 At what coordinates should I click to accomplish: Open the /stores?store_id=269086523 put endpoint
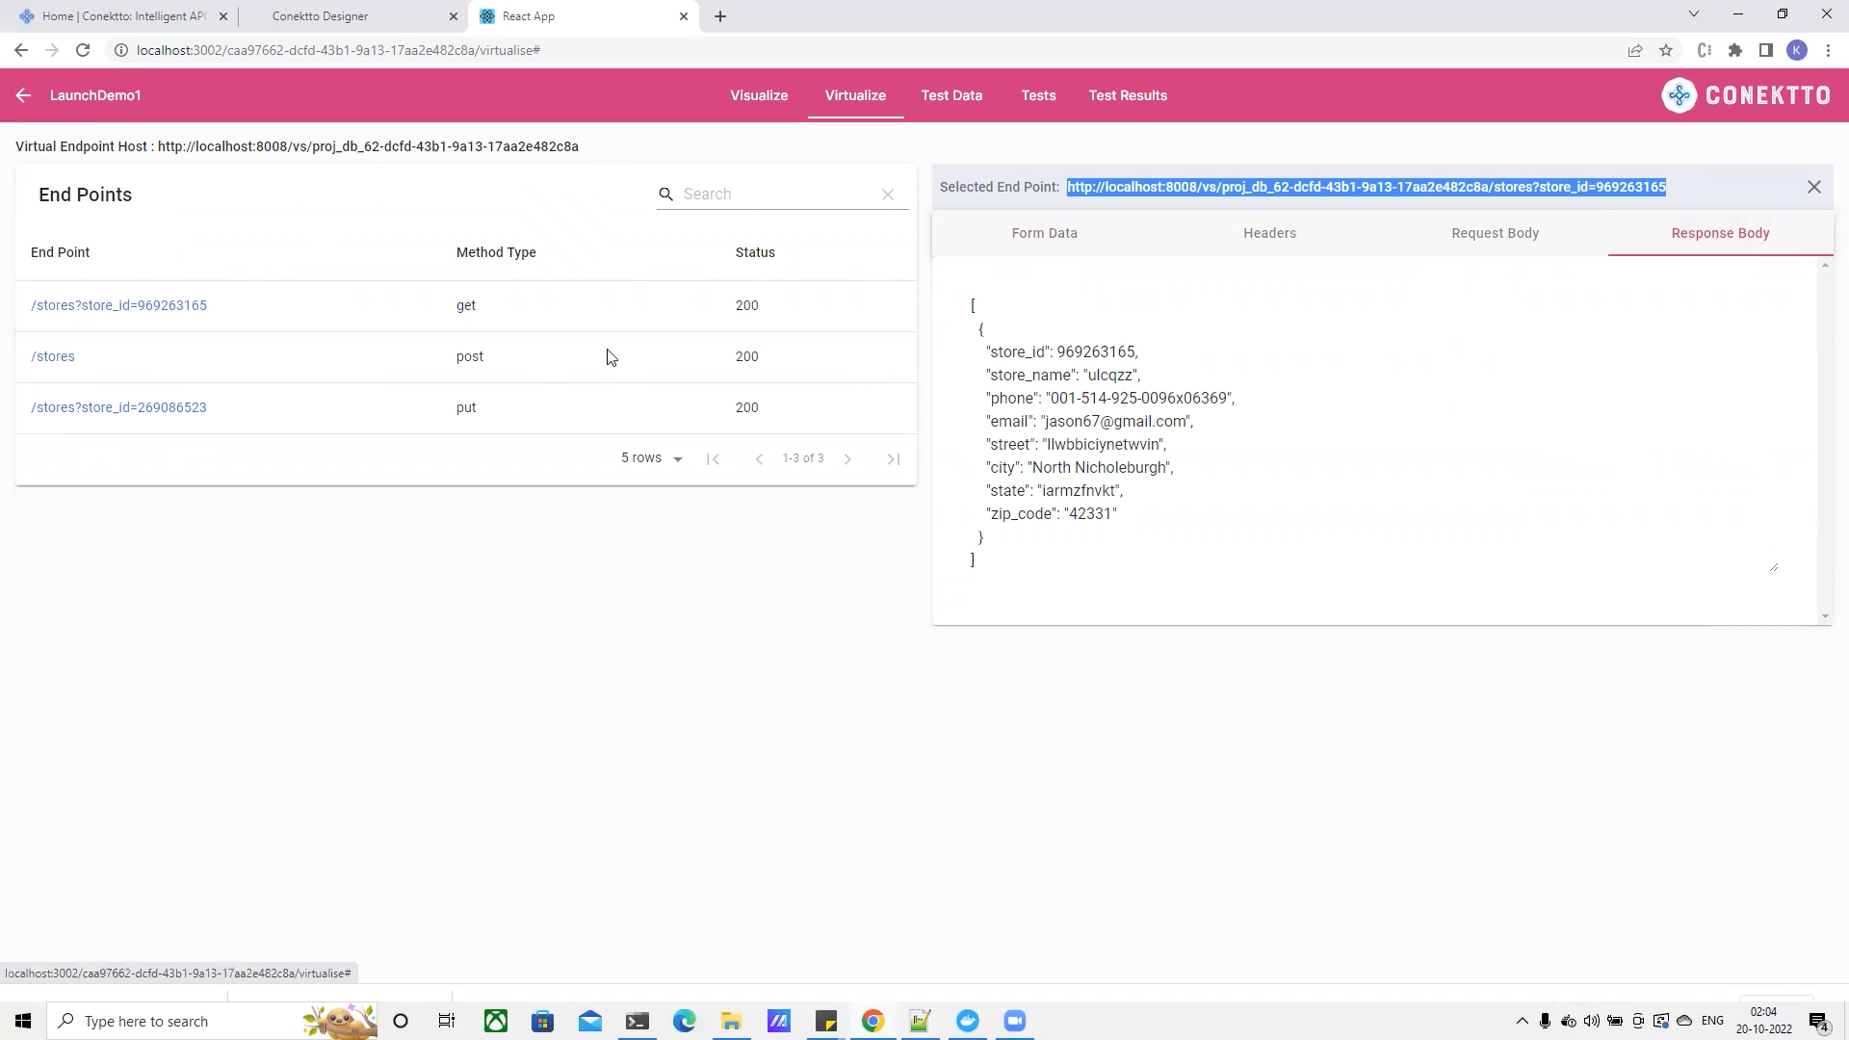[118, 407]
